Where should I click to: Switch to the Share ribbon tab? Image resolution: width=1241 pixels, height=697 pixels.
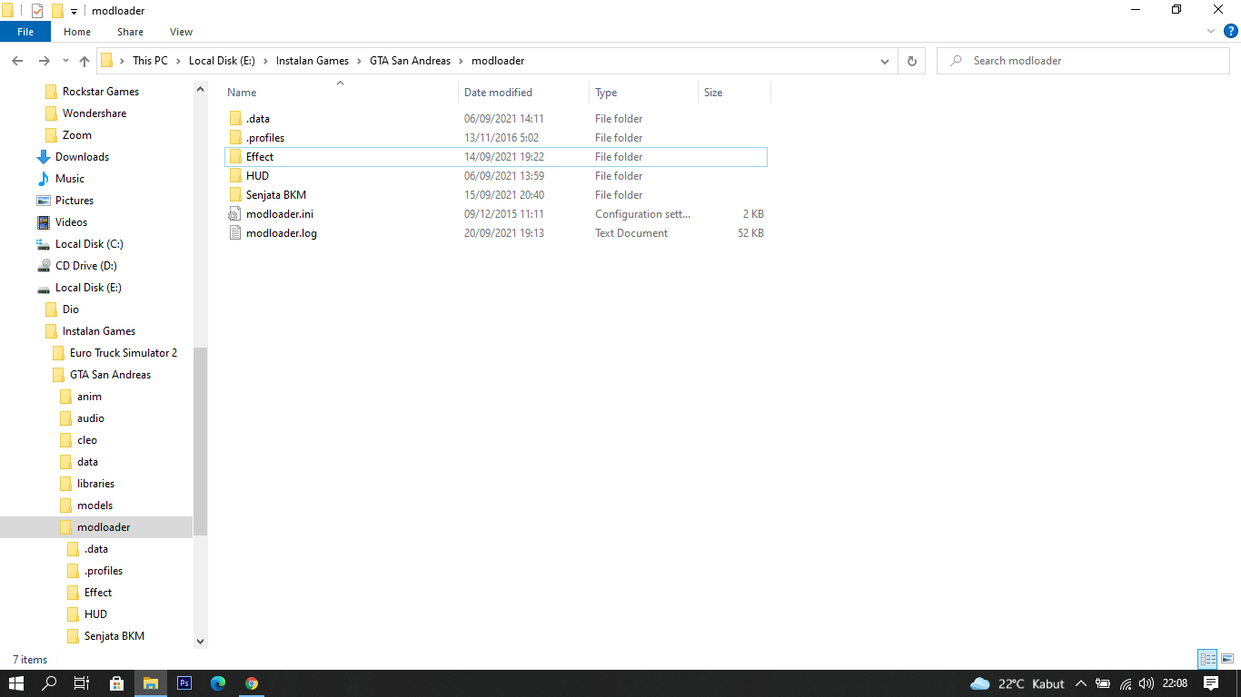click(x=130, y=32)
